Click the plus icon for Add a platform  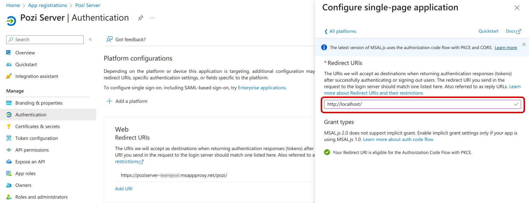[x=110, y=101]
